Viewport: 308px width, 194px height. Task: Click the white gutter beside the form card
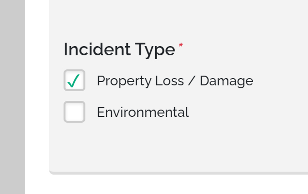click(x=37, y=97)
